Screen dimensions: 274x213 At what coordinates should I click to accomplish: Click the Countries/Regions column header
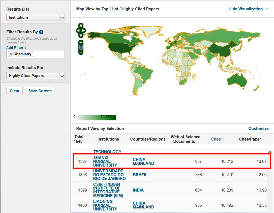click(x=148, y=139)
